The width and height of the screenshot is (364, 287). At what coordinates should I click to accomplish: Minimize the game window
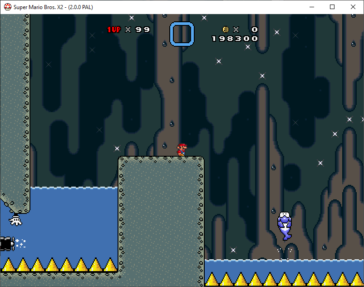click(x=312, y=7)
